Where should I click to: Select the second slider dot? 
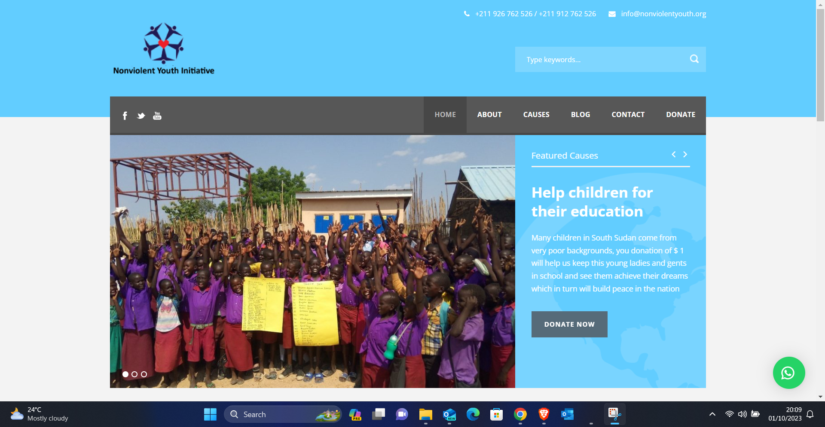tap(134, 374)
